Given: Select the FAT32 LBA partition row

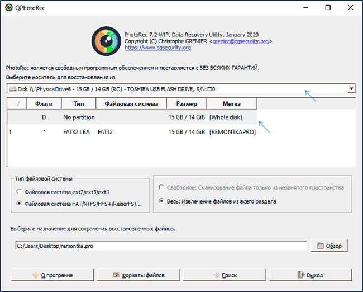Looking at the screenshot, I should coord(132,132).
